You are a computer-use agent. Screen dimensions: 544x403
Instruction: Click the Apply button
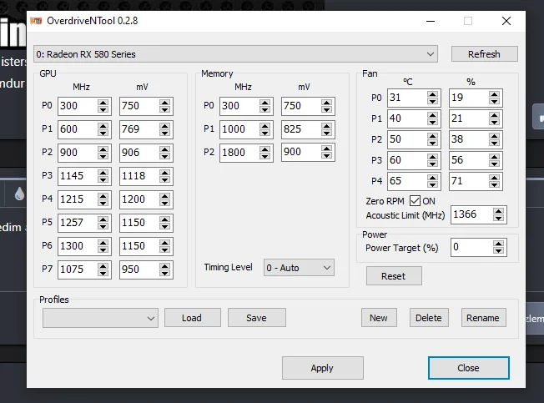click(322, 368)
